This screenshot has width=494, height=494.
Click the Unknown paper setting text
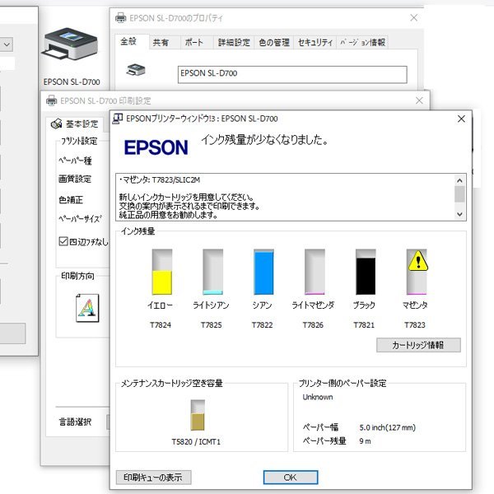(x=318, y=397)
